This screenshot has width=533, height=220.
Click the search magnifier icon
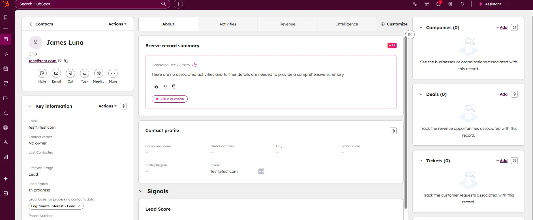coord(164,4)
